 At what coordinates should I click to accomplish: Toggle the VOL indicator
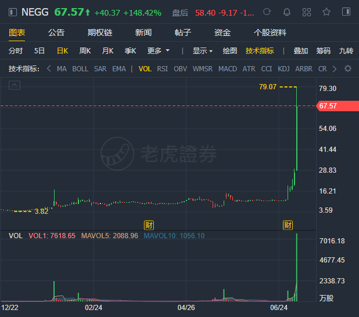(x=145, y=69)
